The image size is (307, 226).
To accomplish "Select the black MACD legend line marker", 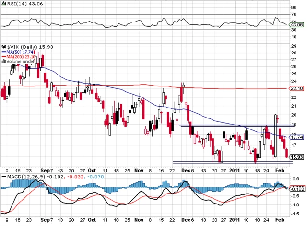I will tap(4, 177).
